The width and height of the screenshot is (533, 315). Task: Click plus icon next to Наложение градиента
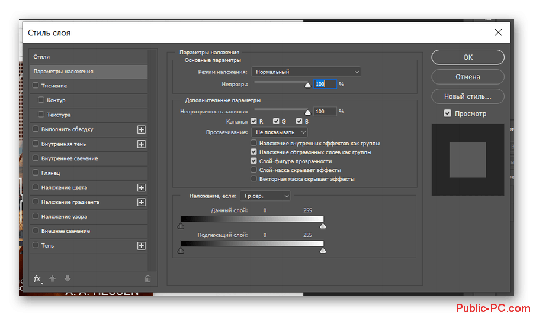tap(142, 202)
